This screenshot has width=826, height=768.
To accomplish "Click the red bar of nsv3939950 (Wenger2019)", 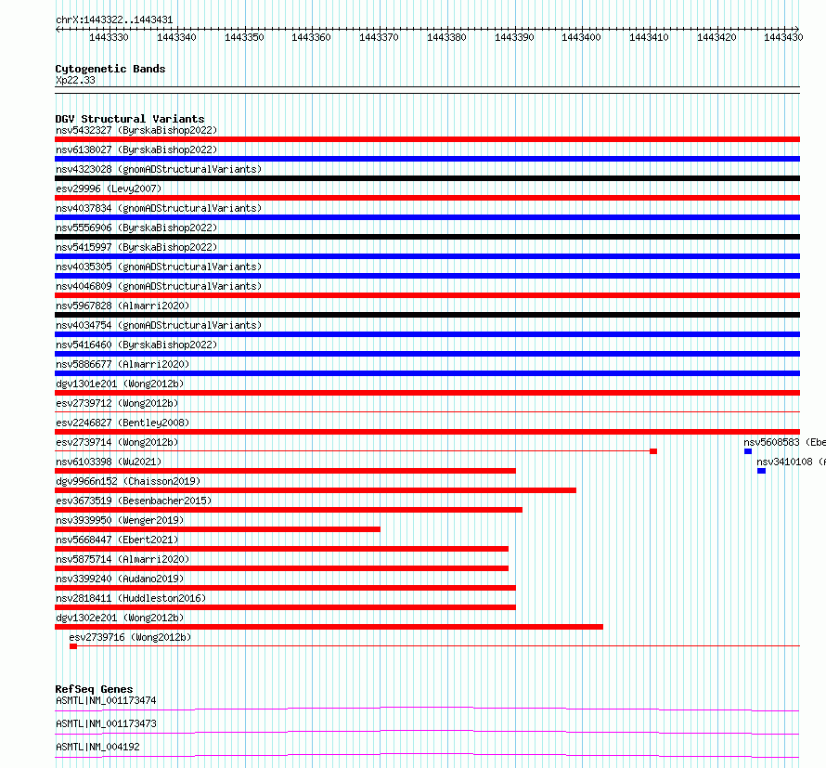I will (217, 529).
